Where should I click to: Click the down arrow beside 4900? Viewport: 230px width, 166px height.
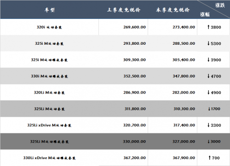[208, 92]
